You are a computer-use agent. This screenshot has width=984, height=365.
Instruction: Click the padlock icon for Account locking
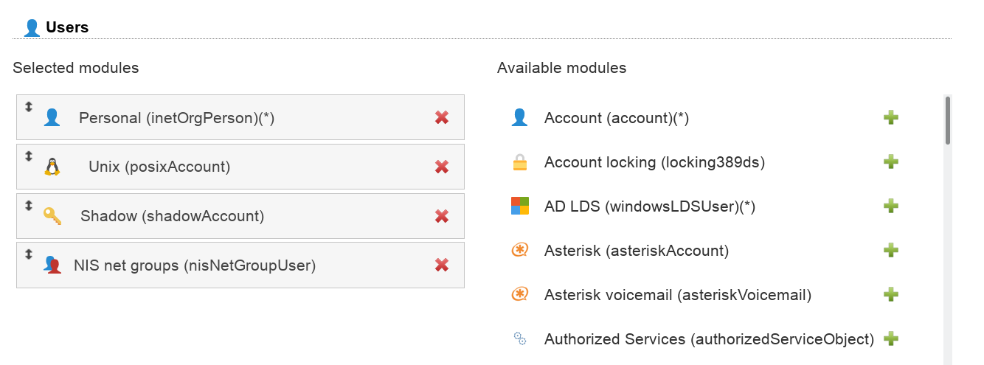click(520, 162)
